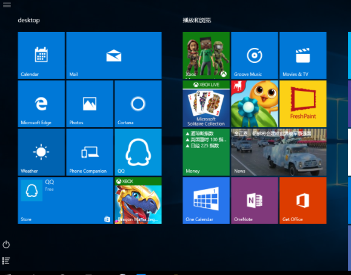Open the Mail tile
The image size is (351, 275).
114,55
